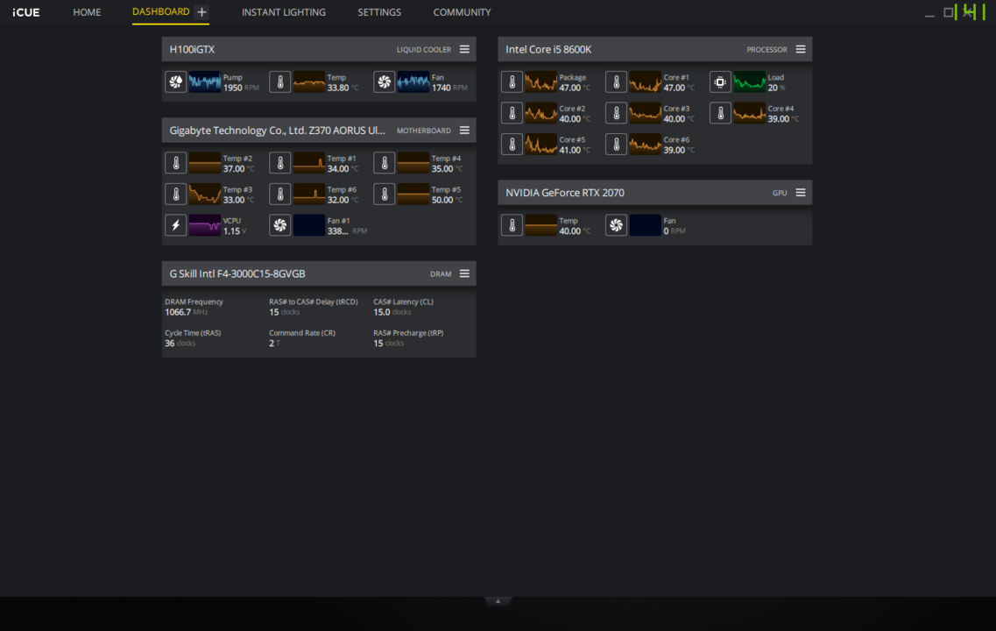Open the INSTANT LIGHTING tab

pos(284,12)
